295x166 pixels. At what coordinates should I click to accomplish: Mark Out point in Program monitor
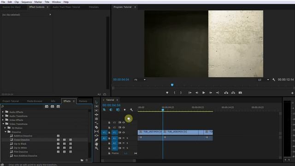[x=181, y=93]
